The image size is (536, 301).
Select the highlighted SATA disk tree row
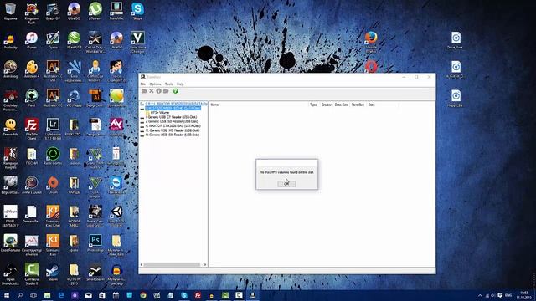173,108
